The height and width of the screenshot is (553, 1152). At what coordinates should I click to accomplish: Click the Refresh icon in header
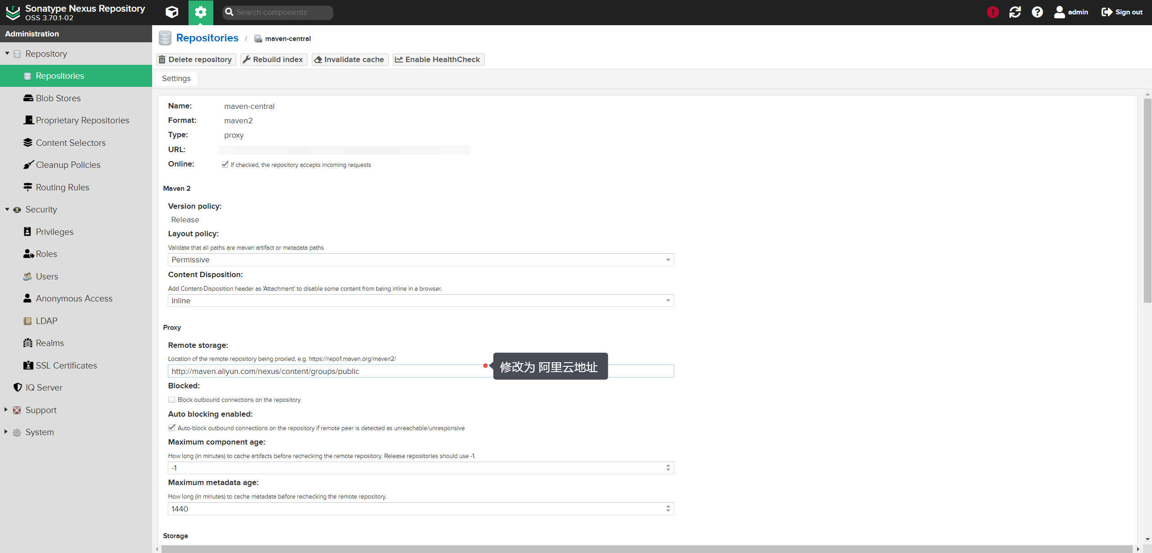(x=1015, y=12)
